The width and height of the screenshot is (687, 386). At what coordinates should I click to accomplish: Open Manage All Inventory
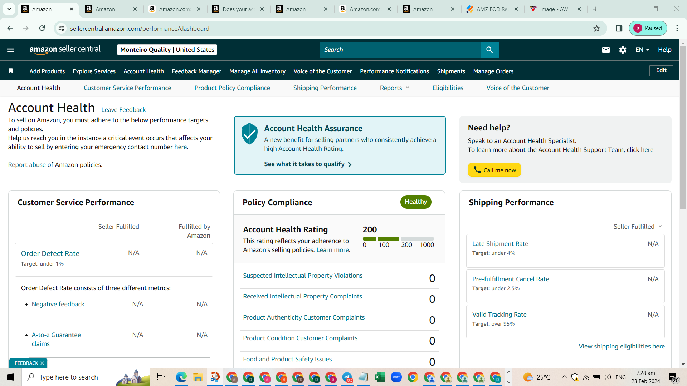[257, 71]
